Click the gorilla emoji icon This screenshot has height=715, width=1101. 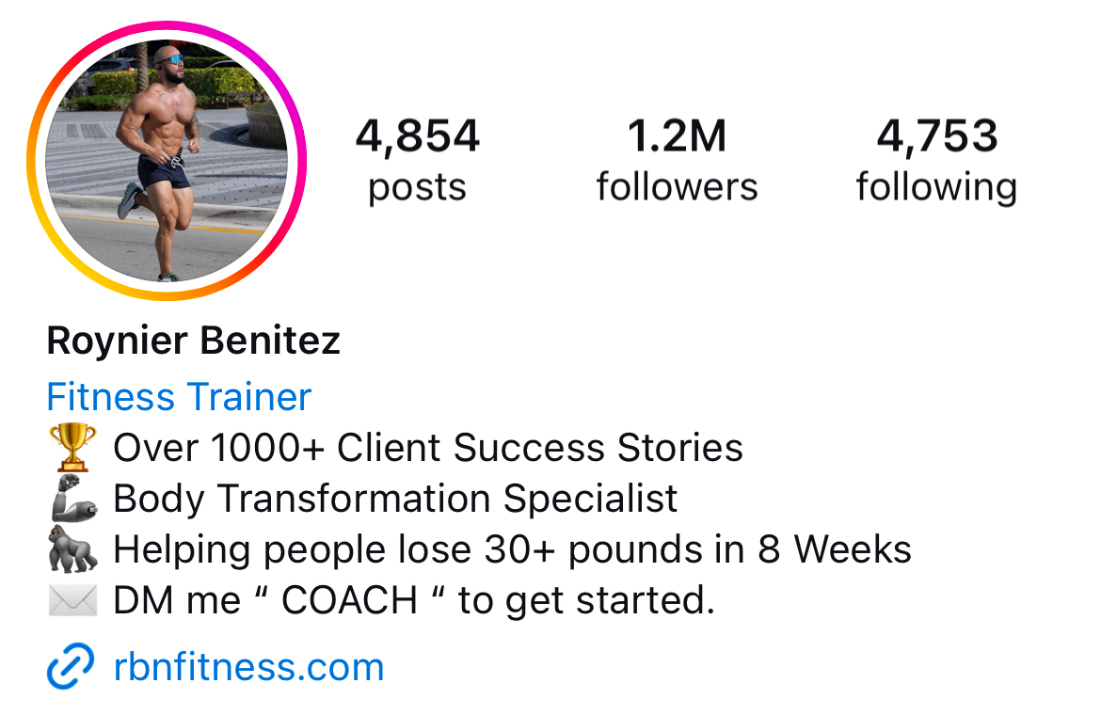click(72, 550)
